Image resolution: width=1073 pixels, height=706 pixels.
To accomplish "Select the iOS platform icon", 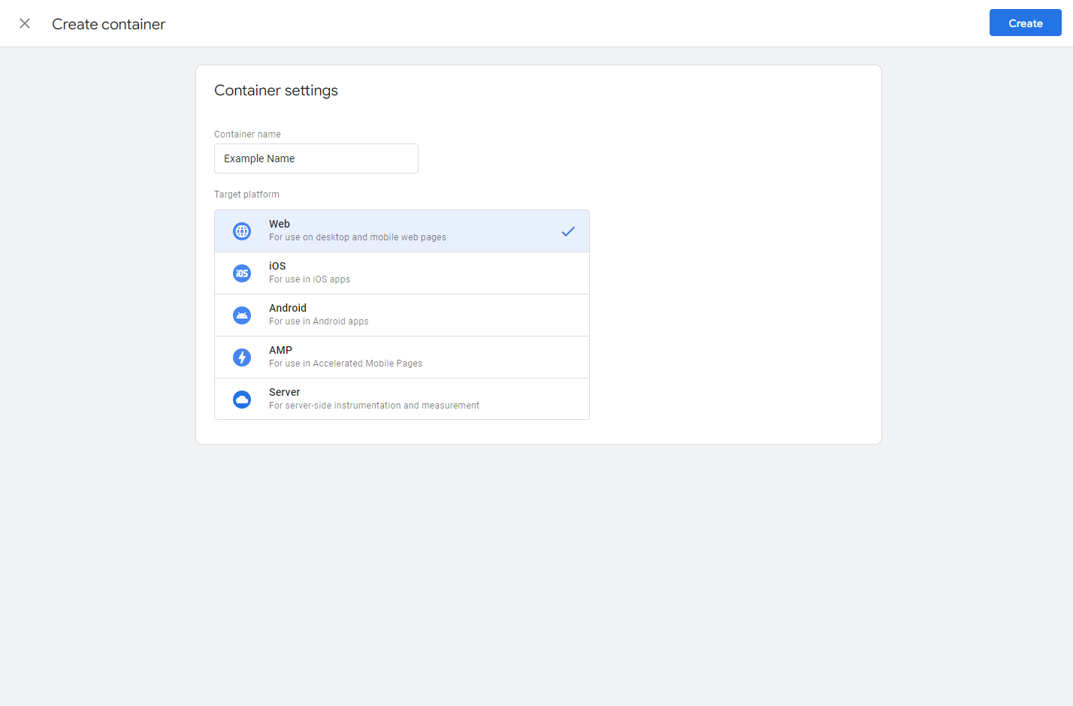I will click(x=242, y=273).
